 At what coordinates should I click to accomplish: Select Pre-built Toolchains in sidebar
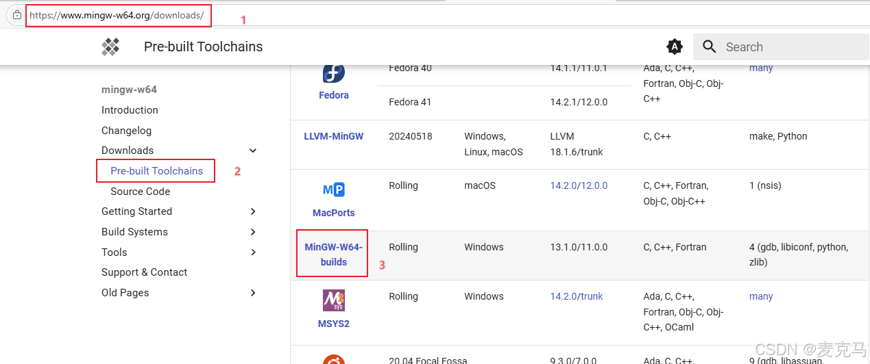pos(156,171)
